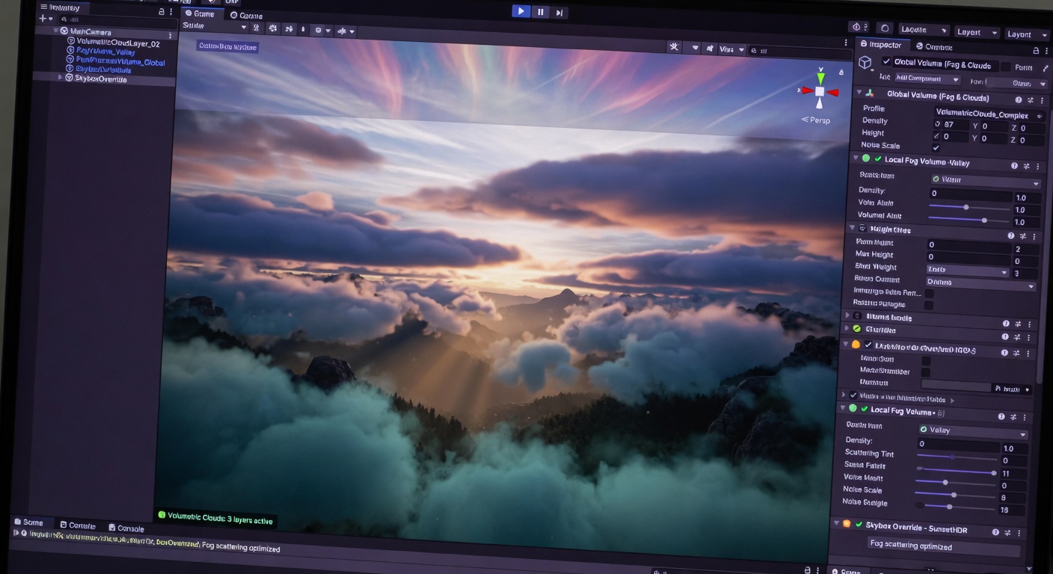Expand the collapsed component with the green pill icon
This screenshot has height=574, width=1053.
[x=847, y=328]
